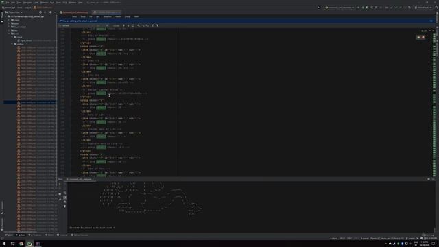Select the run configuration tab in Run panel
The height and width of the screenshot is (247, 439).
(80, 179)
